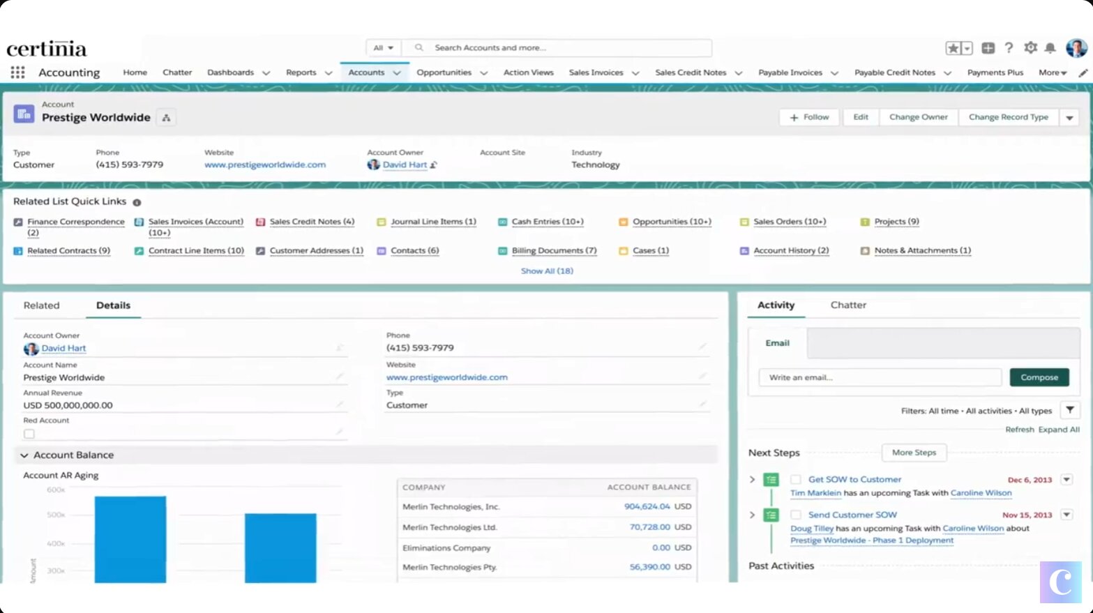Mark Send Customer SOW task complete
This screenshot has height=613, width=1093.
(x=795, y=515)
